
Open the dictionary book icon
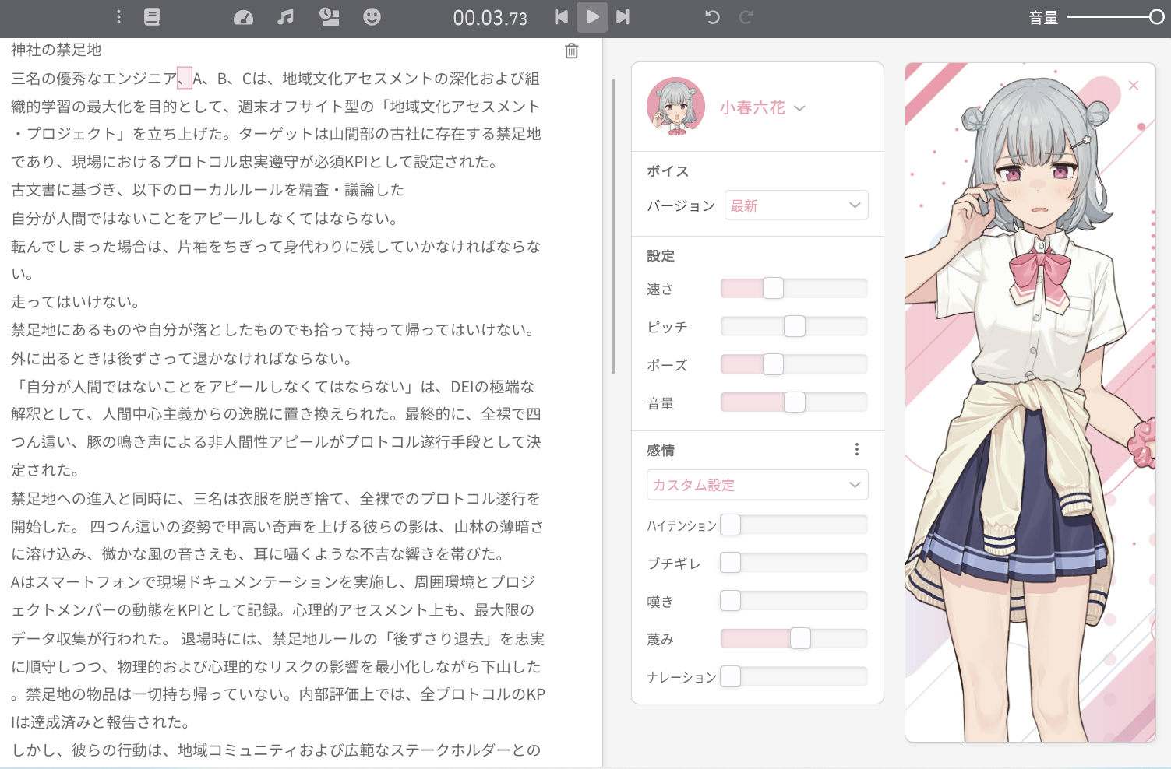(x=152, y=16)
